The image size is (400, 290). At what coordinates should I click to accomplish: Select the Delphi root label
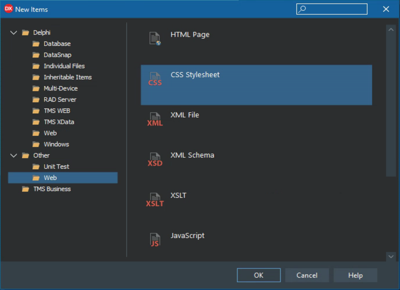[42, 32]
